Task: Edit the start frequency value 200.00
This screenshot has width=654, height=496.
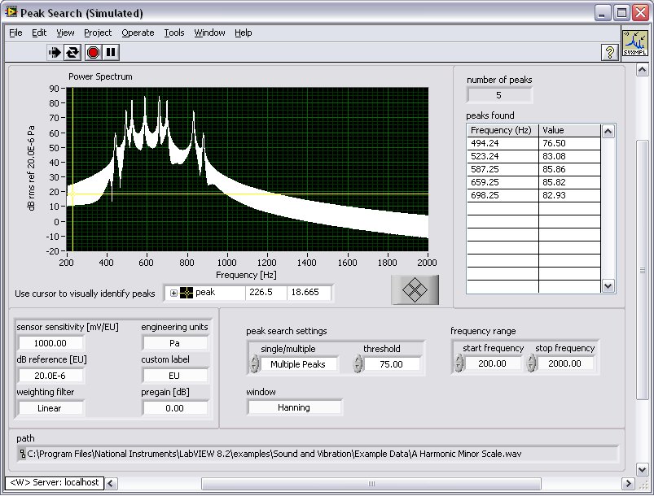Action: coord(492,363)
